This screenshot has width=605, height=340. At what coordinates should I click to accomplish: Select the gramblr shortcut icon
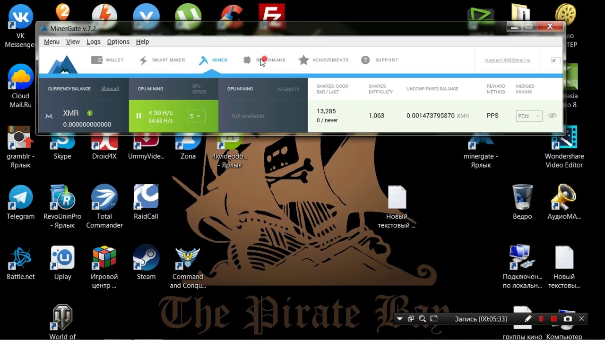pos(21,146)
